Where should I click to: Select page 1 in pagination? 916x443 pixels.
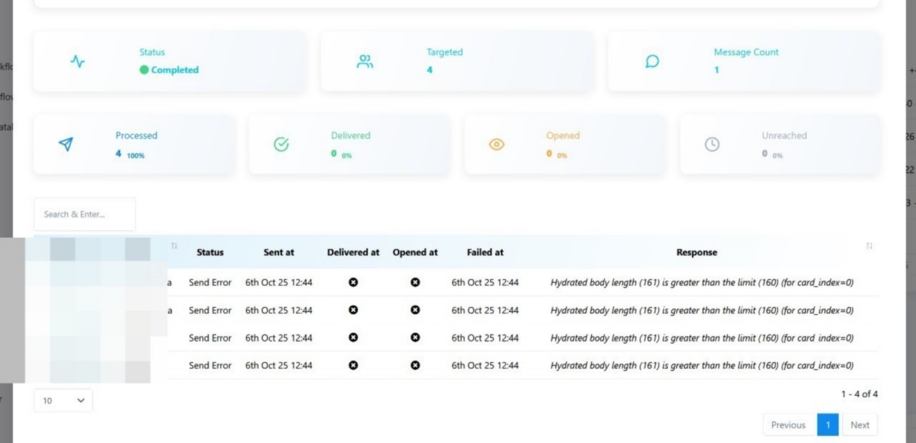[827, 425]
